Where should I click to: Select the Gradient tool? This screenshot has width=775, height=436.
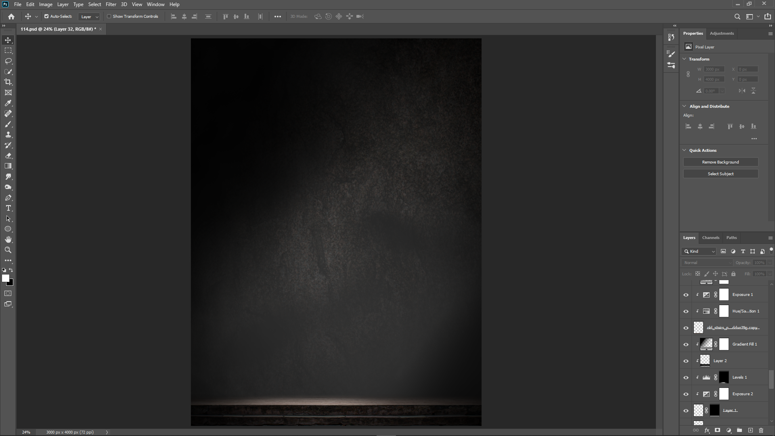(x=8, y=166)
